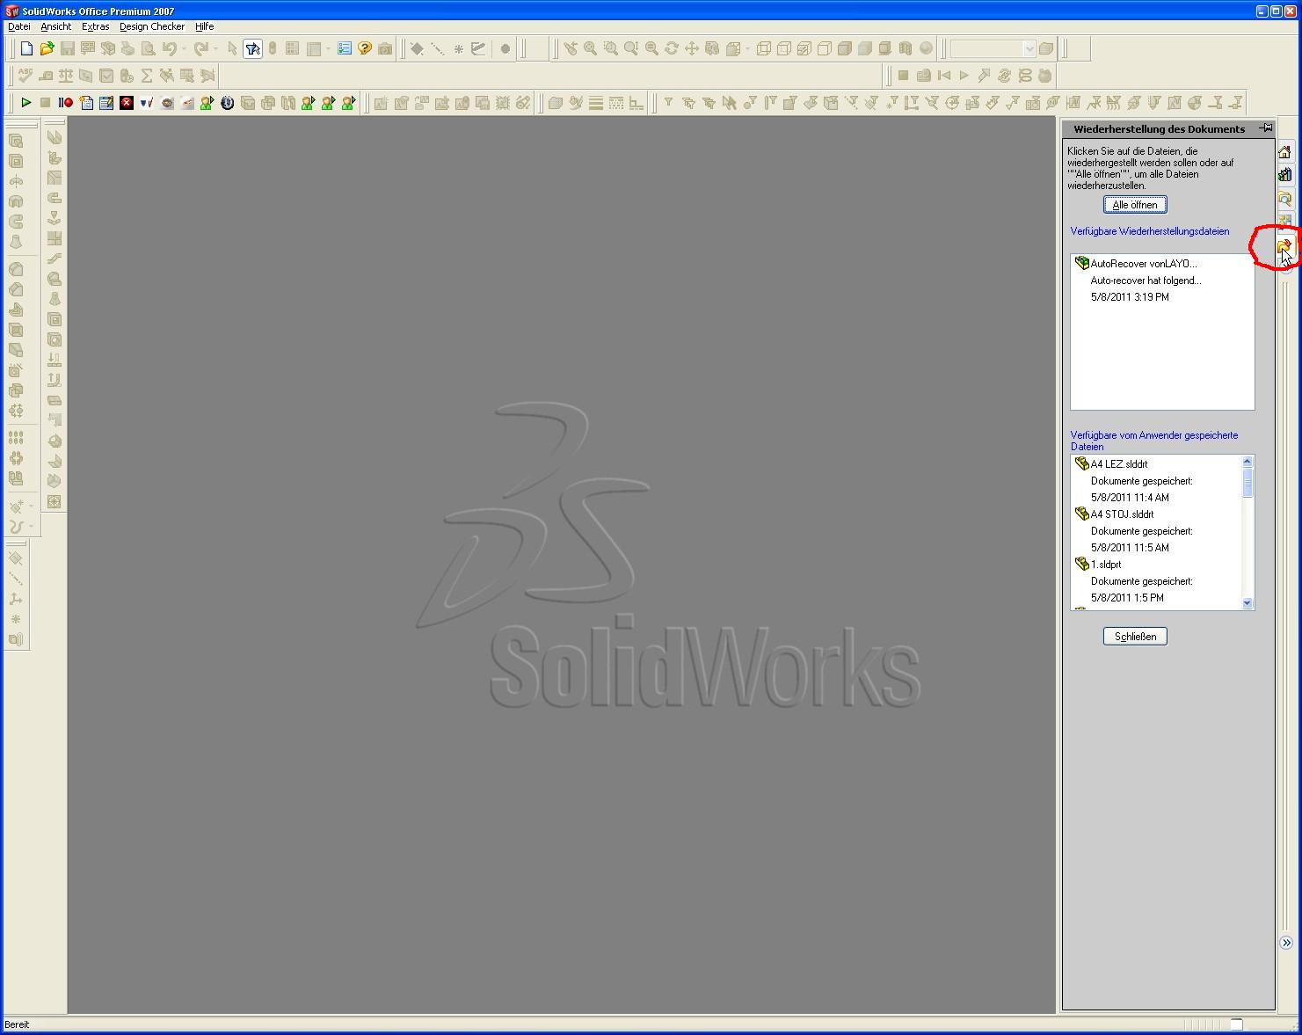The width and height of the screenshot is (1302, 1035).
Task: Open the File Explorer task pane icon
Action: [x=1285, y=199]
